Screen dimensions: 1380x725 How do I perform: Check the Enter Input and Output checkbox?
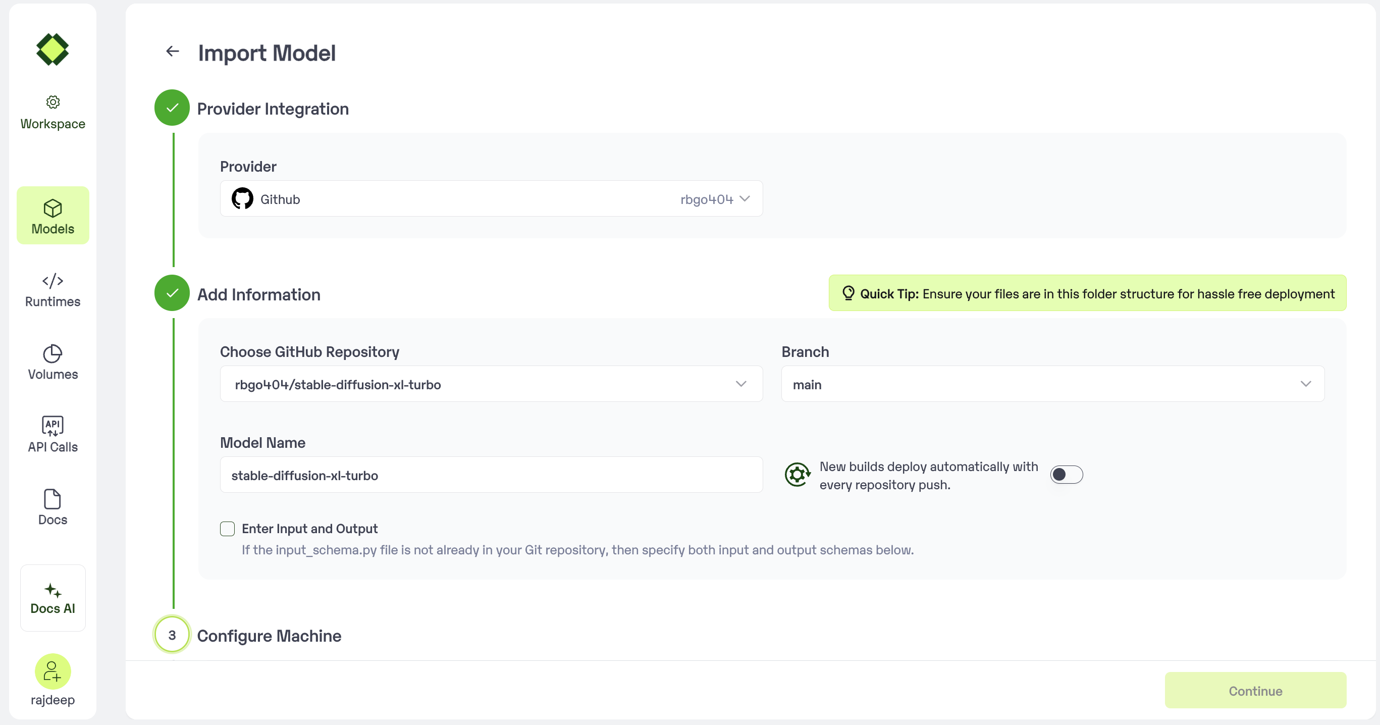pos(227,529)
